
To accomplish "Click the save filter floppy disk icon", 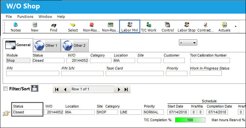I will click(35, 88).
